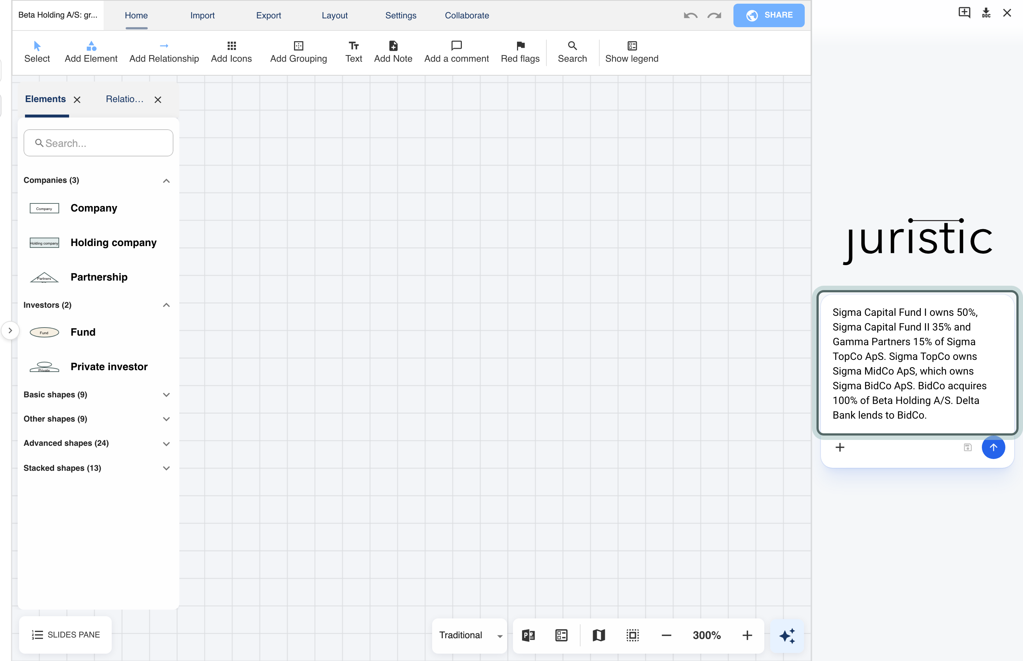
Task: Expand the Other shapes (9) section
Action: coord(166,419)
